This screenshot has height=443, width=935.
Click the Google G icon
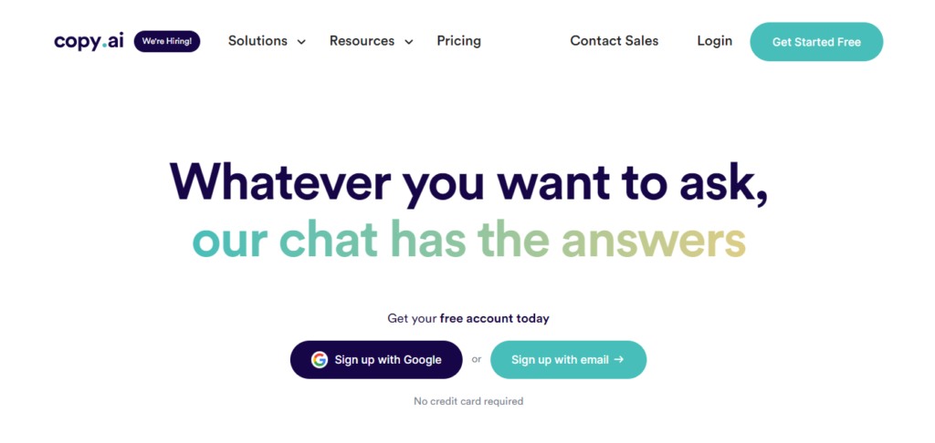pos(320,360)
